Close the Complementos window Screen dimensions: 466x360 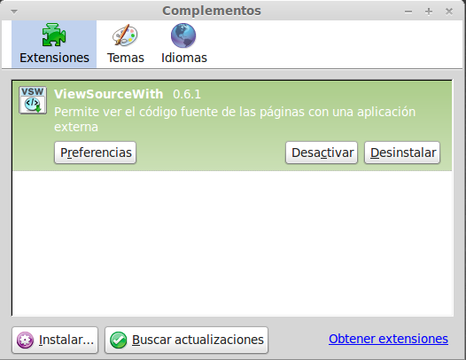[x=449, y=12]
